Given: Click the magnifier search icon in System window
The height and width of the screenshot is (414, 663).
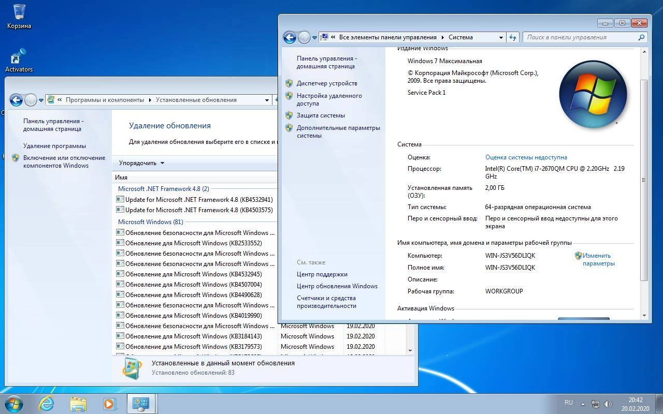Looking at the screenshot, I should [641, 37].
